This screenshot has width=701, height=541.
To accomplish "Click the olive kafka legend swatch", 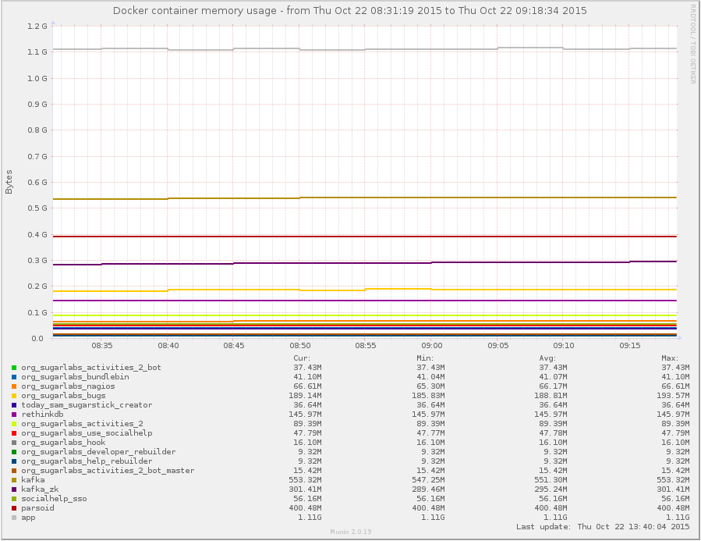I will pyautogui.click(x=14, y=480).
